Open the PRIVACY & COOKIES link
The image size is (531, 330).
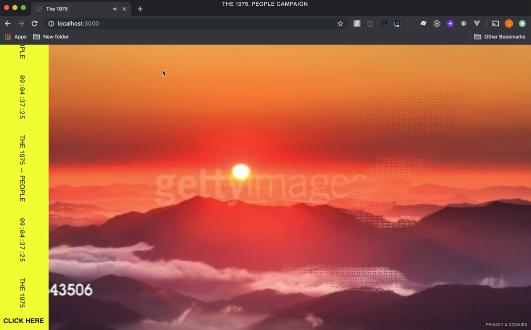click(x=506, y=325)
